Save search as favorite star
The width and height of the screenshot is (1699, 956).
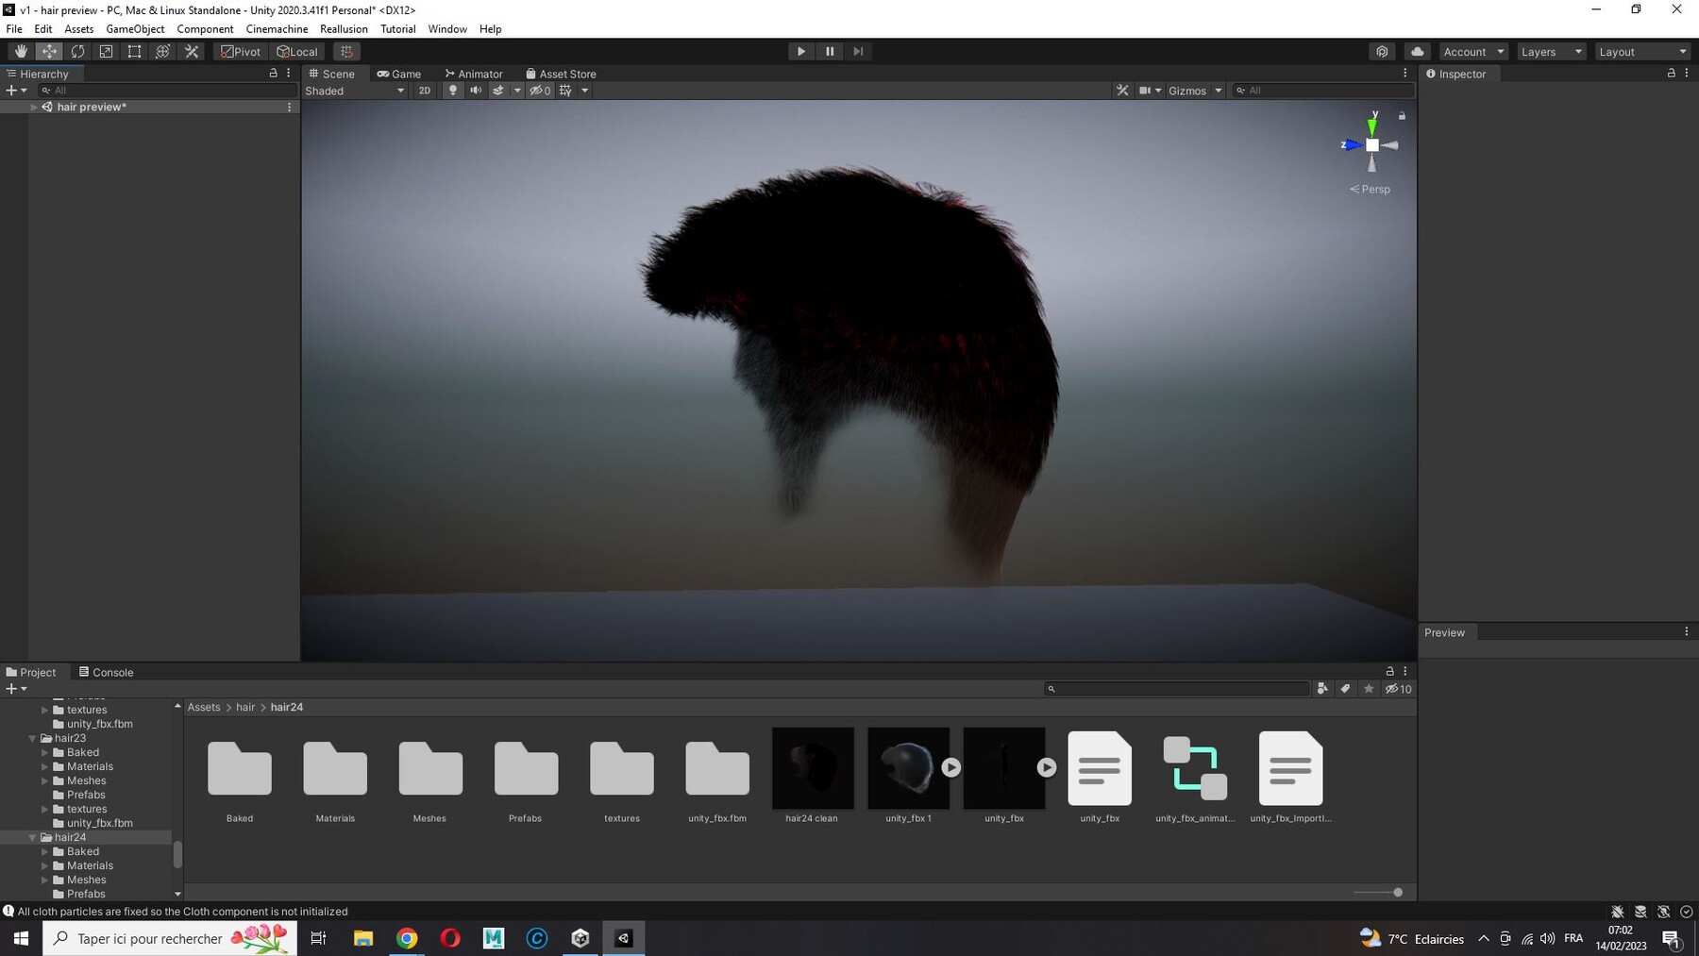pos(1369,689)
